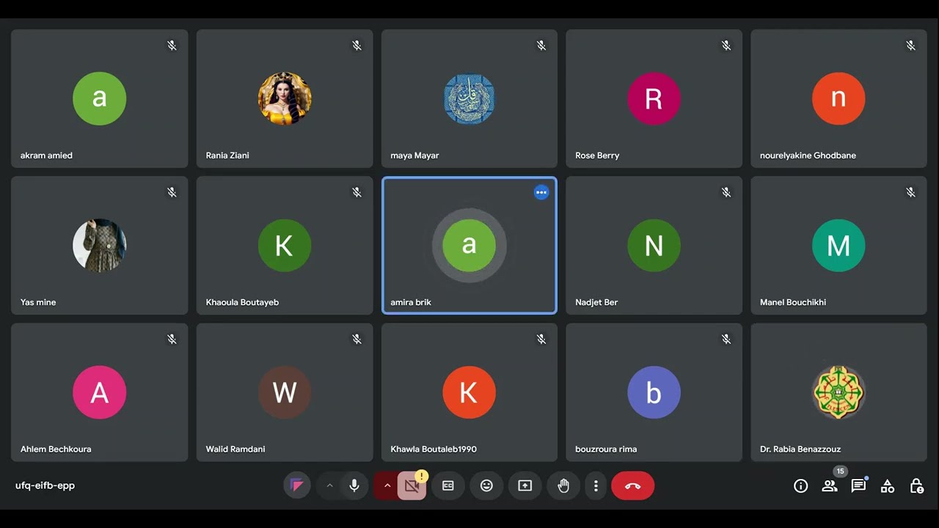This screenshot has width=939, height=528.
Task: Open options dots on amira brik tile
Action: (541, 192)
